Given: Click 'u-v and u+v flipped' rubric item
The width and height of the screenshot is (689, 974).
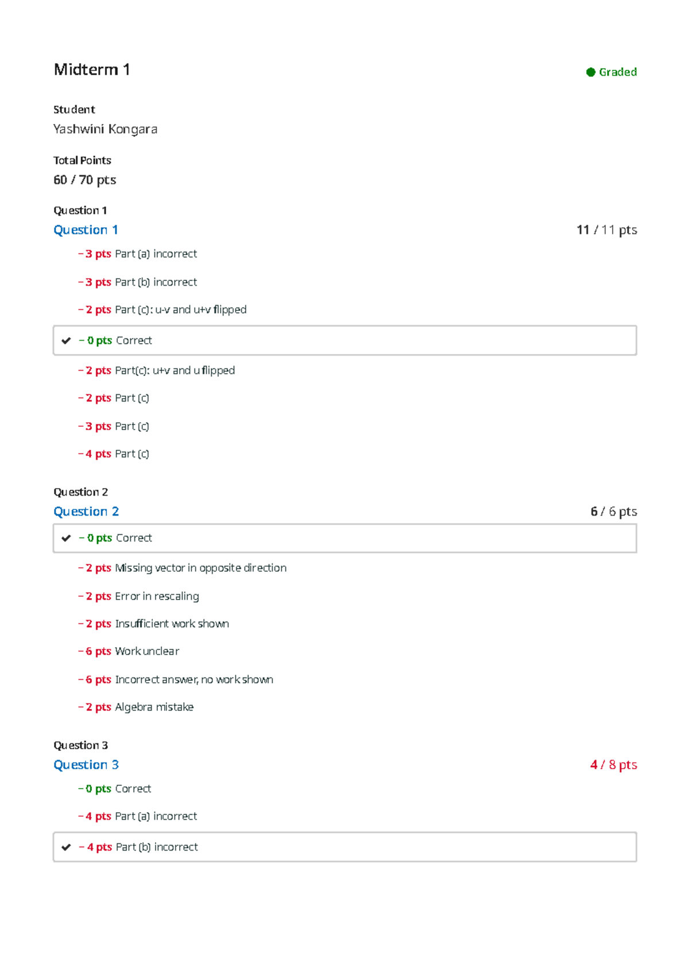Looking at the screenshot, I should coord(162,310).
